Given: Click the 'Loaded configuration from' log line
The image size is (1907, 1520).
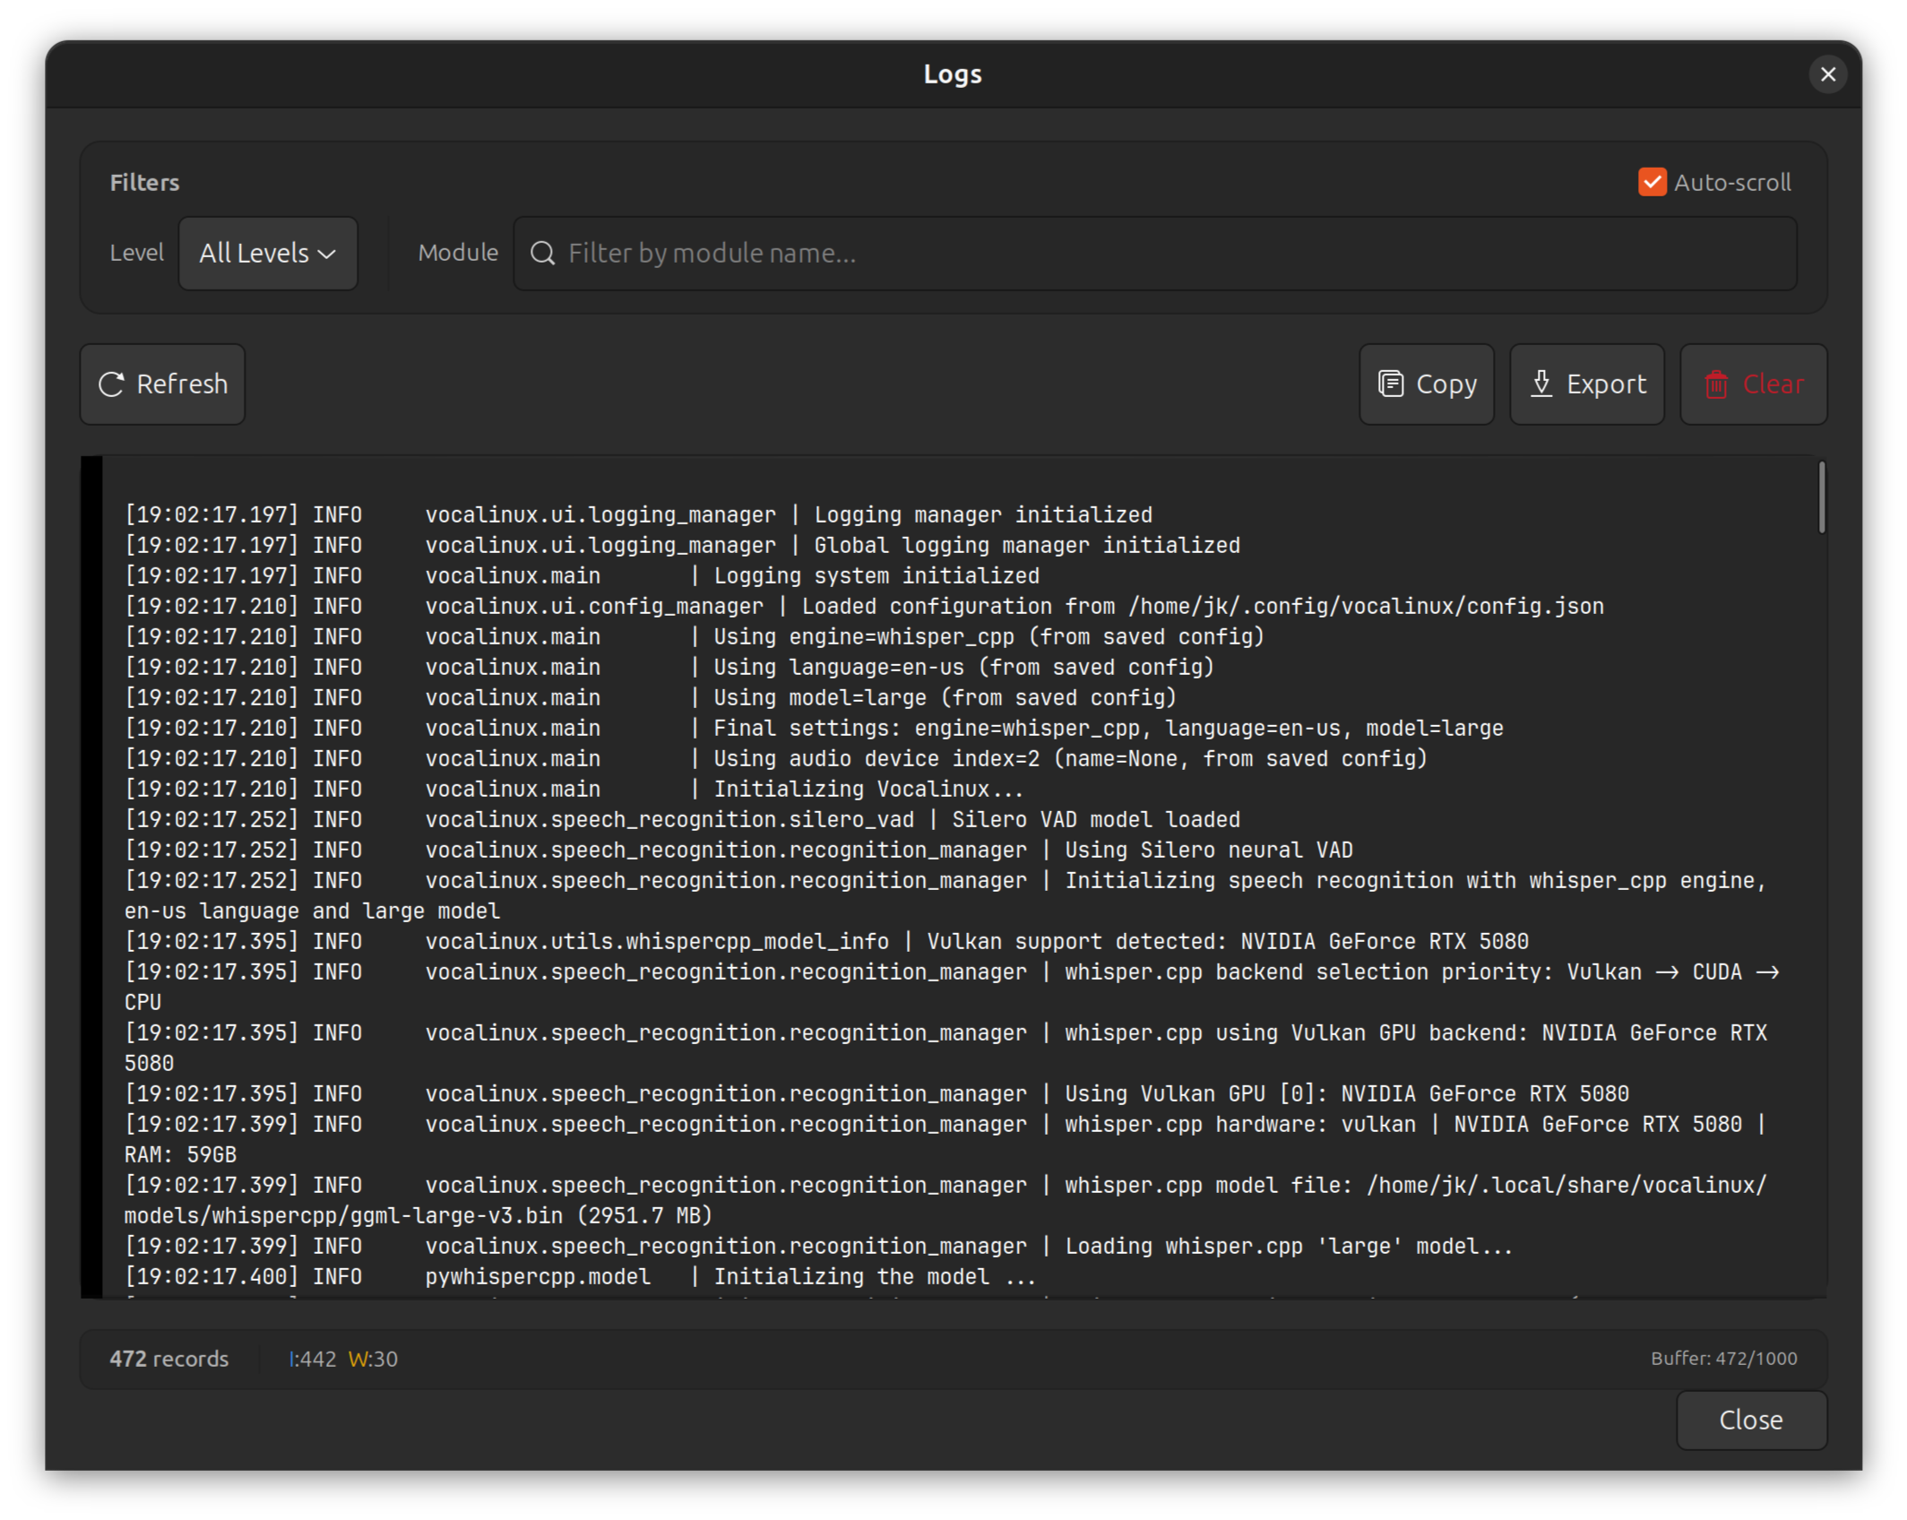Looking at the screenshot, I should (864, 607).
